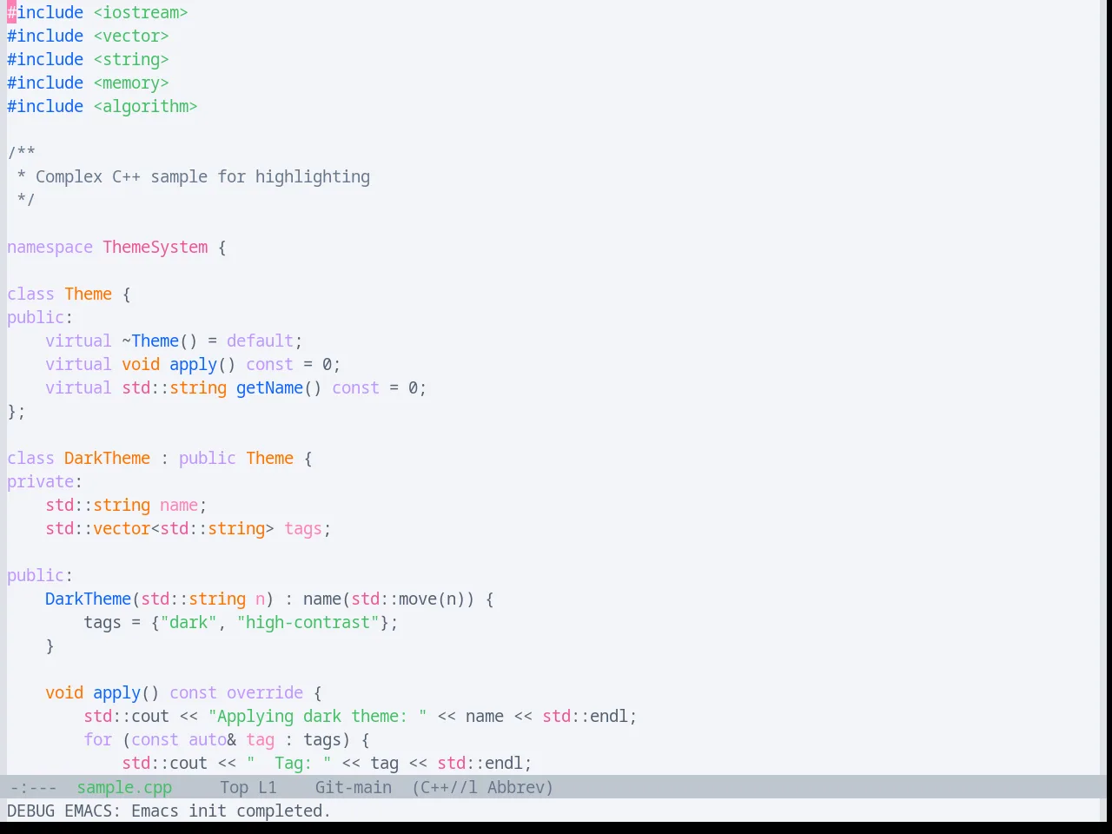Image resolution: width=1112 pixels, height=834 pixels.
Task: Place cursor on <vector> header
Action: tap(131, 36)
